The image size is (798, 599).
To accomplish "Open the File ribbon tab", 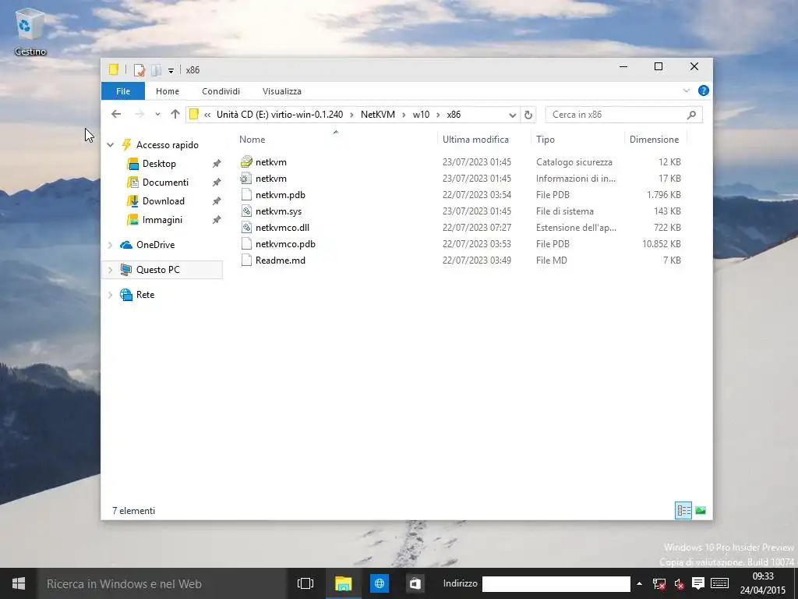I will [123, 91].
